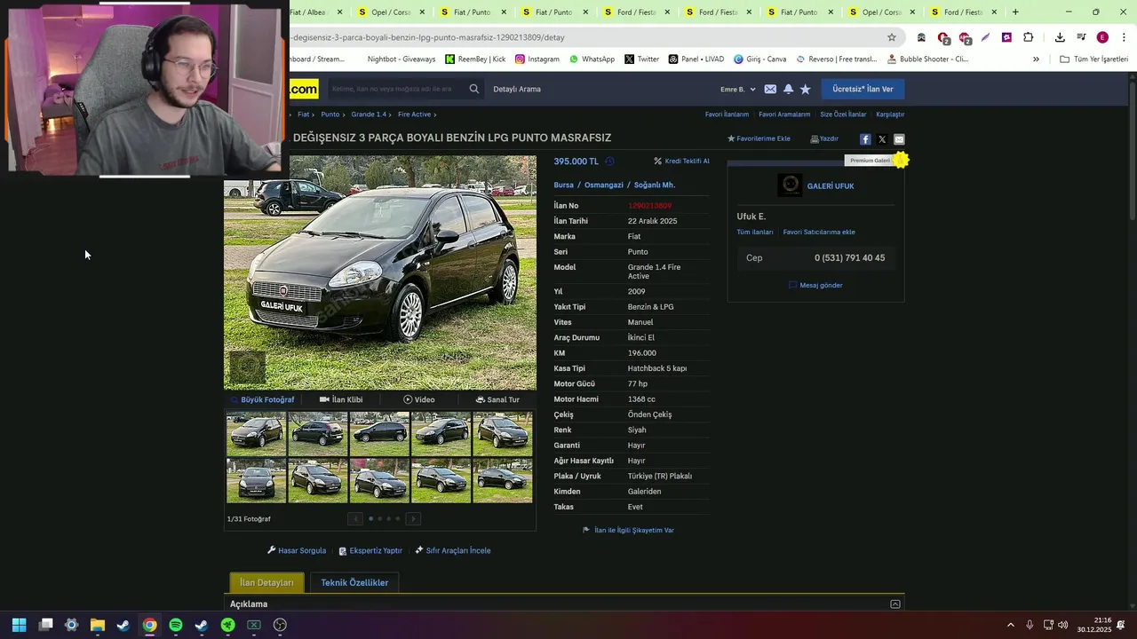Select the İlan Detayları tab
Screen dimensions: 1137x639
(266, 582)
